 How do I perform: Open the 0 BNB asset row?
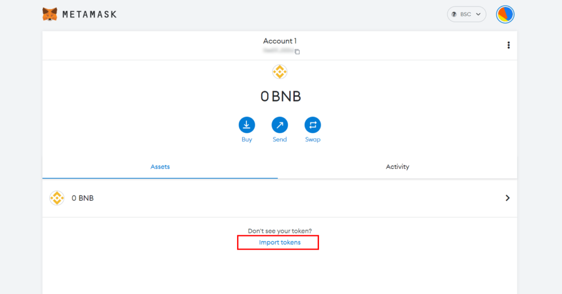click(279, 198)
